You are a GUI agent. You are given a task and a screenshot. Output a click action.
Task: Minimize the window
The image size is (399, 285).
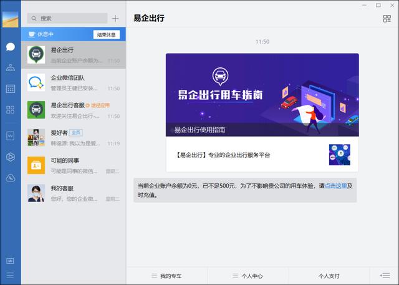pyautogui.click(x=364, y=5)
